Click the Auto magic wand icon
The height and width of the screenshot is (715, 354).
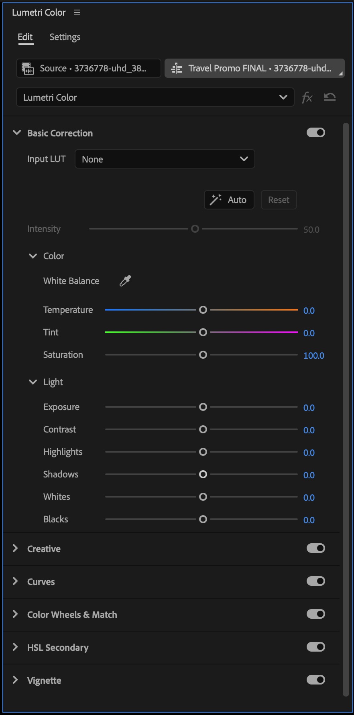click(x=216, y=199)
